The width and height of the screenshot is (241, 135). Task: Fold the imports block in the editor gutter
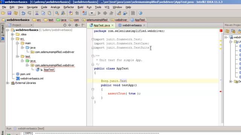(x=93, y=39)
